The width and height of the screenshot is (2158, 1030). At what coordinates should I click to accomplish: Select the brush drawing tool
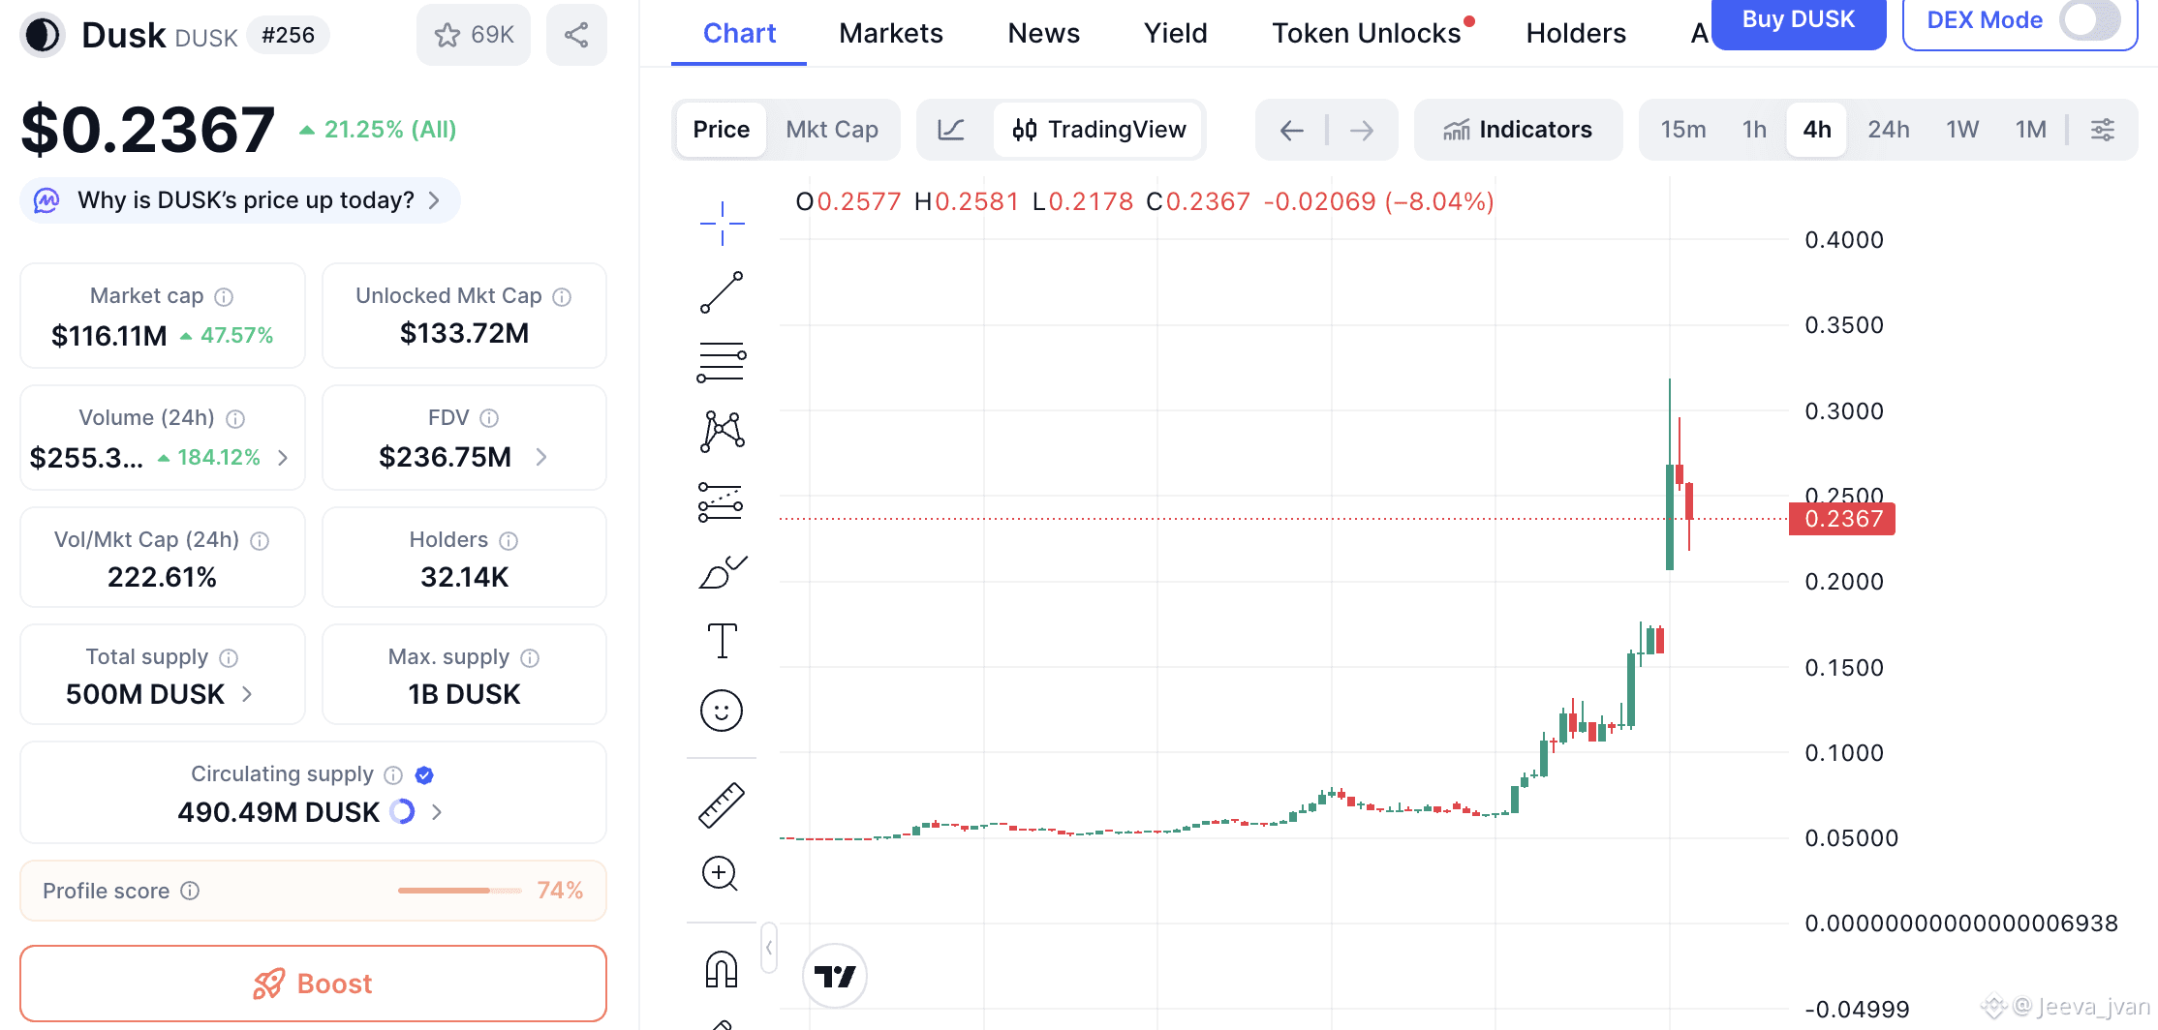722,572
